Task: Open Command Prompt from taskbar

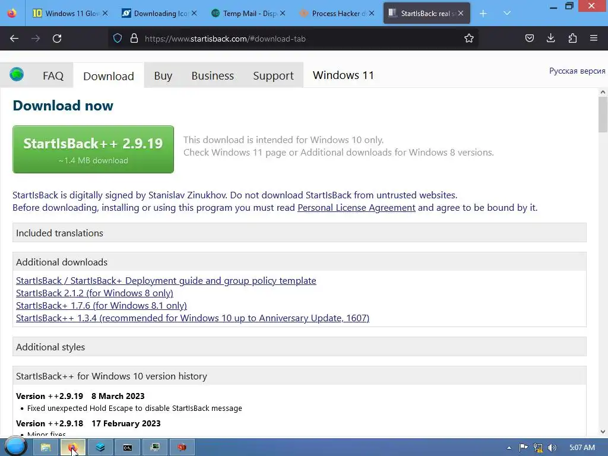Action: tap(128, 447)
